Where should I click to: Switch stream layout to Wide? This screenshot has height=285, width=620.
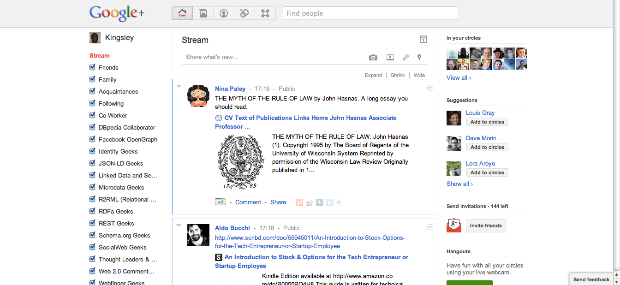pos(419,75)
